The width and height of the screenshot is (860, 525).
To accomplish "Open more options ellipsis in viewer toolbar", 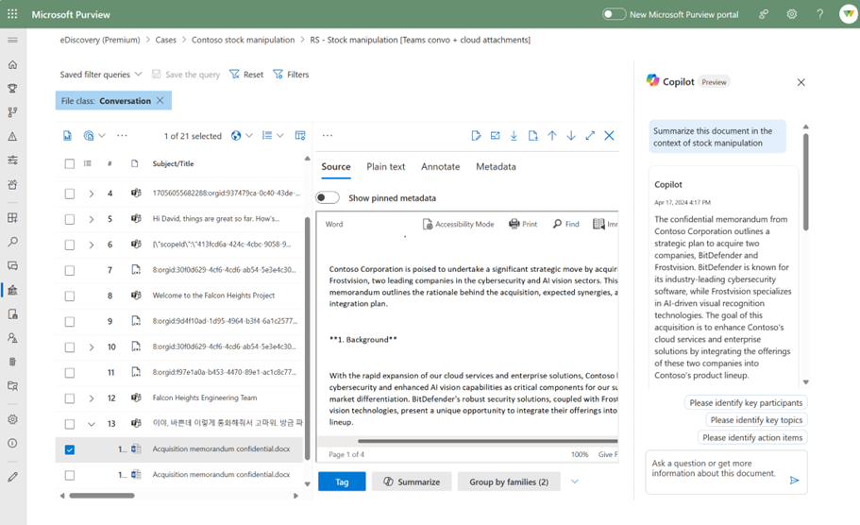I will 328,136.
